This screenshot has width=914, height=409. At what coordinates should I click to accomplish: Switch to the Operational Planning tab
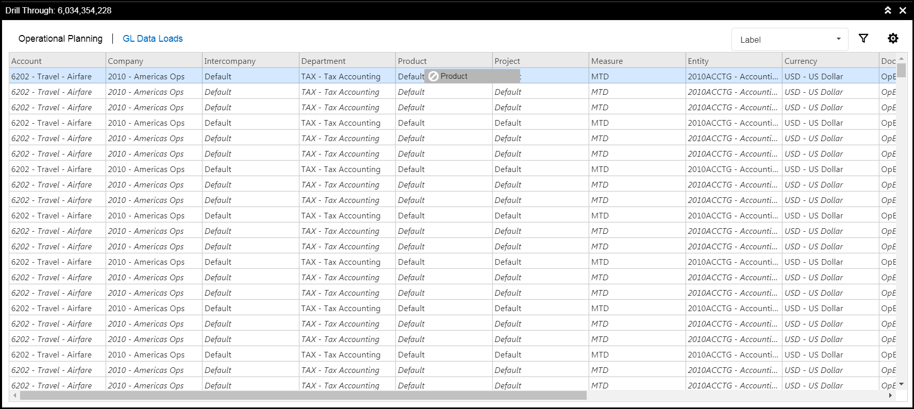click(60, 39)
